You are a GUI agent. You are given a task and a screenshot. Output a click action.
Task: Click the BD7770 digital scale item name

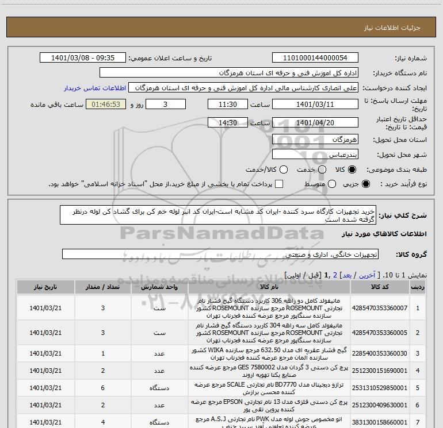pos(269,388)
